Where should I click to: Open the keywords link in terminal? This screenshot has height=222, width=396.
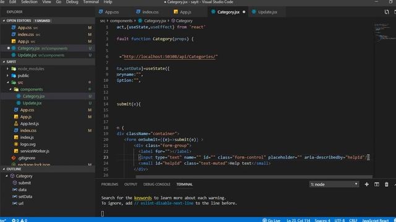(x=143, y=198)
